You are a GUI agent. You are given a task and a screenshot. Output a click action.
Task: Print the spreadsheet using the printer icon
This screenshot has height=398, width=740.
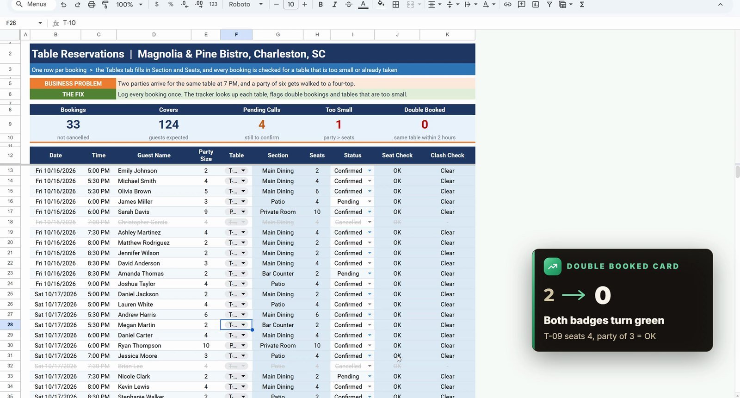92,4
